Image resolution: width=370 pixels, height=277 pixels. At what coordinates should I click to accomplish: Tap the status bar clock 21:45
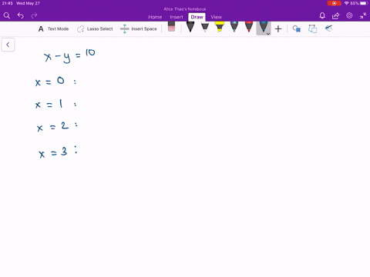[7, 3]
